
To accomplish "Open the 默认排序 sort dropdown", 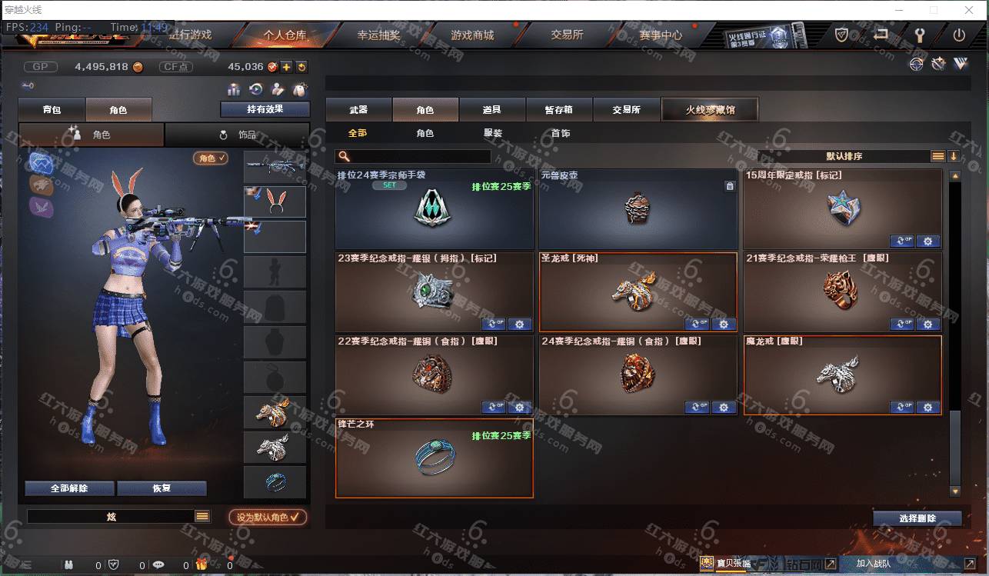I will [844, 156].
